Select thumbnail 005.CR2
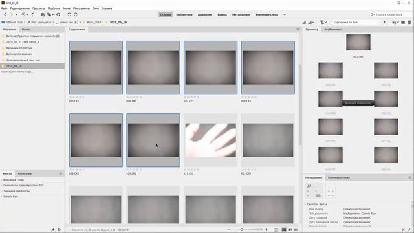Image resolution: width=414 pixels, height=233 pixels. [x=96, y=67]
